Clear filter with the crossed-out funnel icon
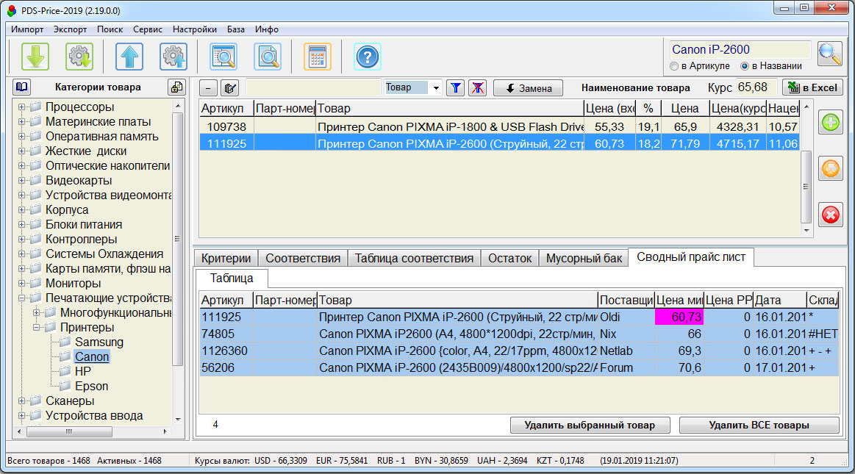855x474 pixels. pos(478,87)
